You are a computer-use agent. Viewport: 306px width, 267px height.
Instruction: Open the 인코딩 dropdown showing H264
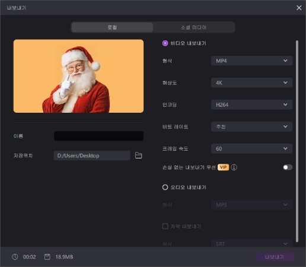(251, 104)
